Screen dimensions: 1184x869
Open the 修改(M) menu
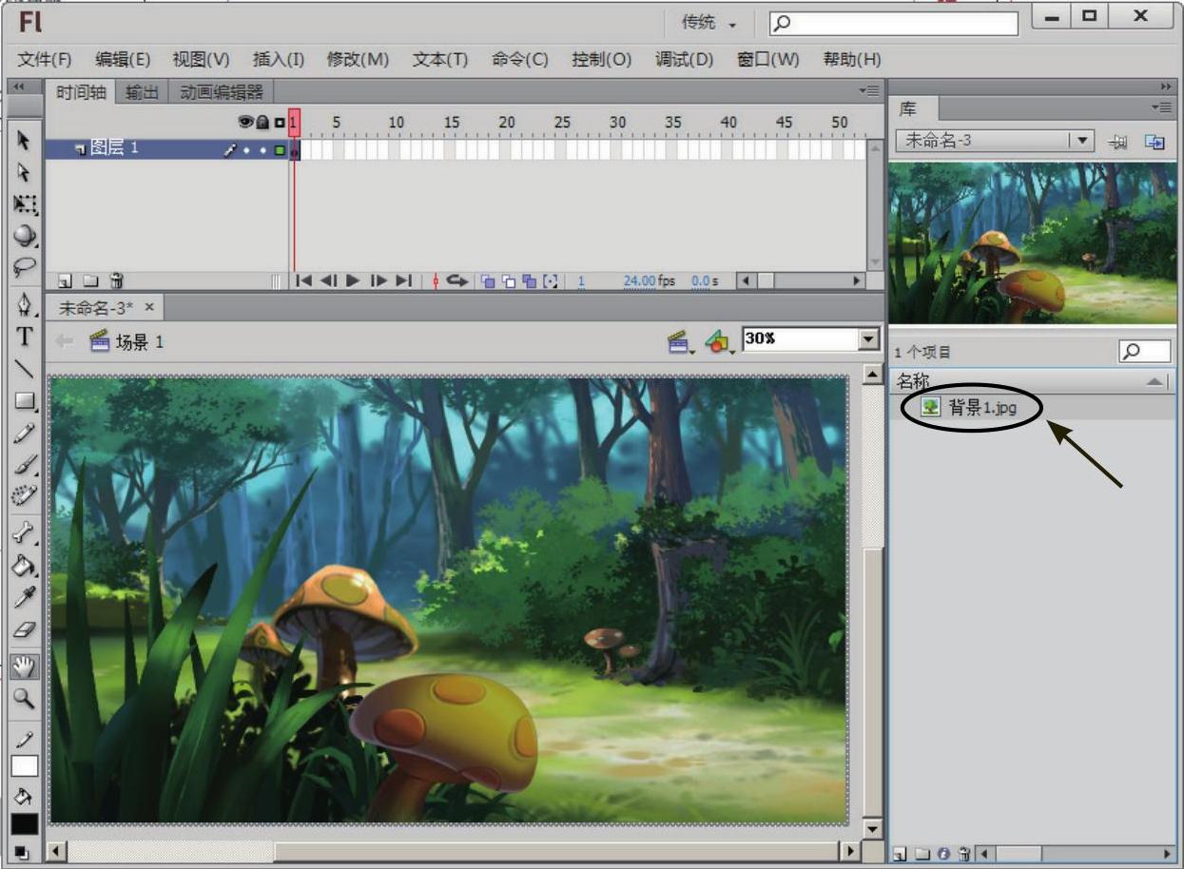358,59
